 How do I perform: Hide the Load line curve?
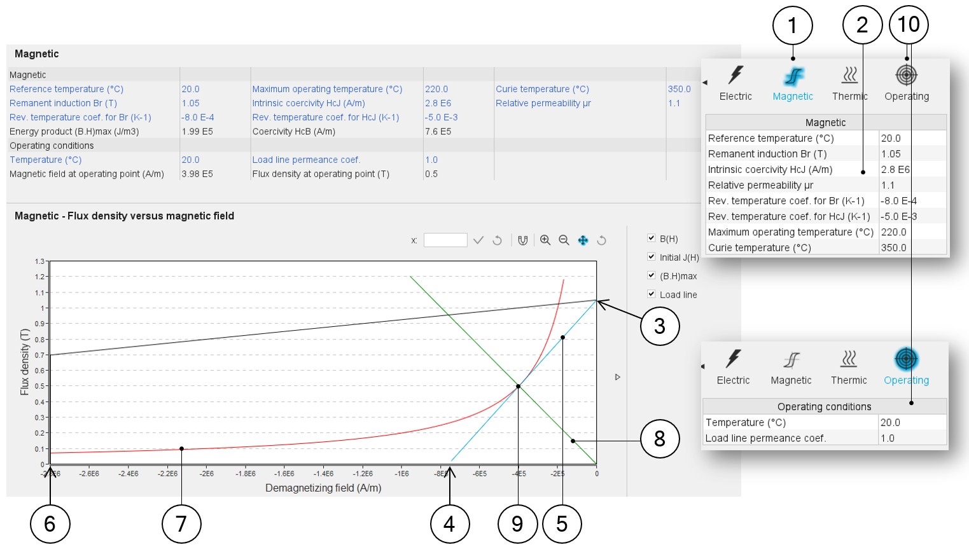point(652,294)
